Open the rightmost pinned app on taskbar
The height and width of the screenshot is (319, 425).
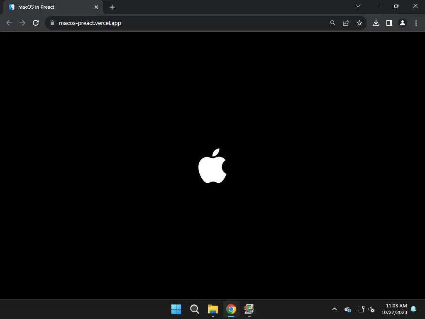click(x=249, y=309)
